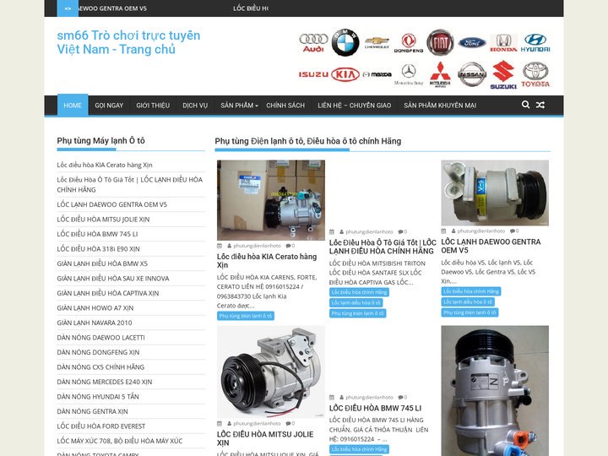Open sidebar link DÀN NÓNG CX5 CHÍNH HÃNG
The height and width of the screenshot is (456, 608).
tap(100, 366)
